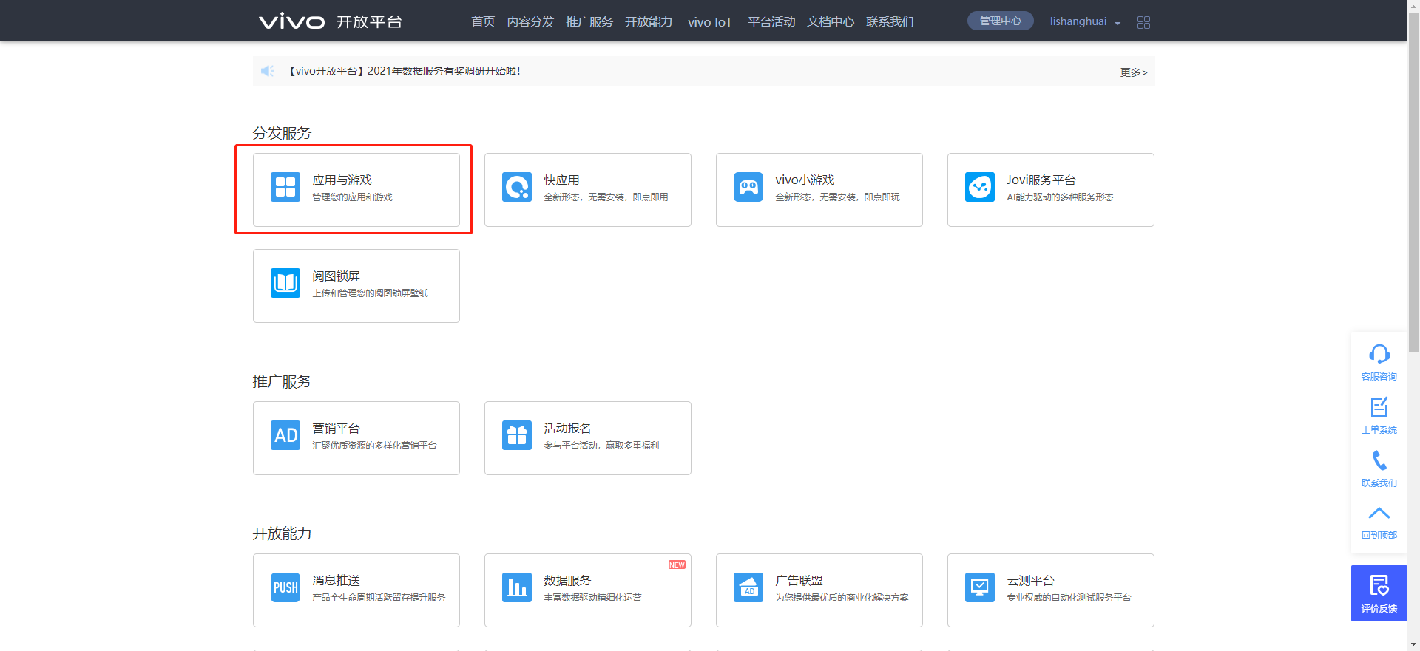Image resolution: width=1420 pixels, height=651 pixels.
Task: Click the page vertical scrollbar thumb
Action: [1413, 183]
